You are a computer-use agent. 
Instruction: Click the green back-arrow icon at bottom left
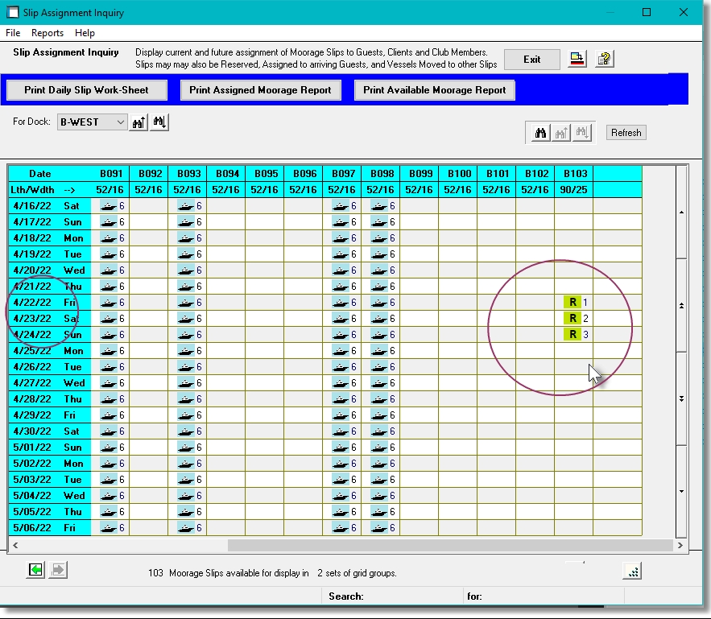click(35, 570)
